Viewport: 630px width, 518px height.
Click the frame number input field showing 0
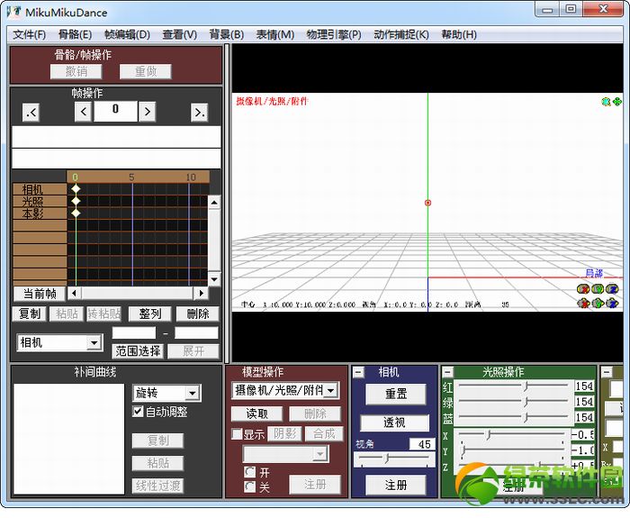115,112
